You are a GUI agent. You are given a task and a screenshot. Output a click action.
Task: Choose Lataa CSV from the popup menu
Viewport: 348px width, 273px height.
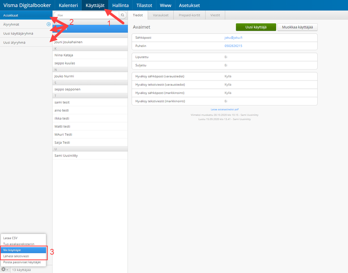click(23, 238)
